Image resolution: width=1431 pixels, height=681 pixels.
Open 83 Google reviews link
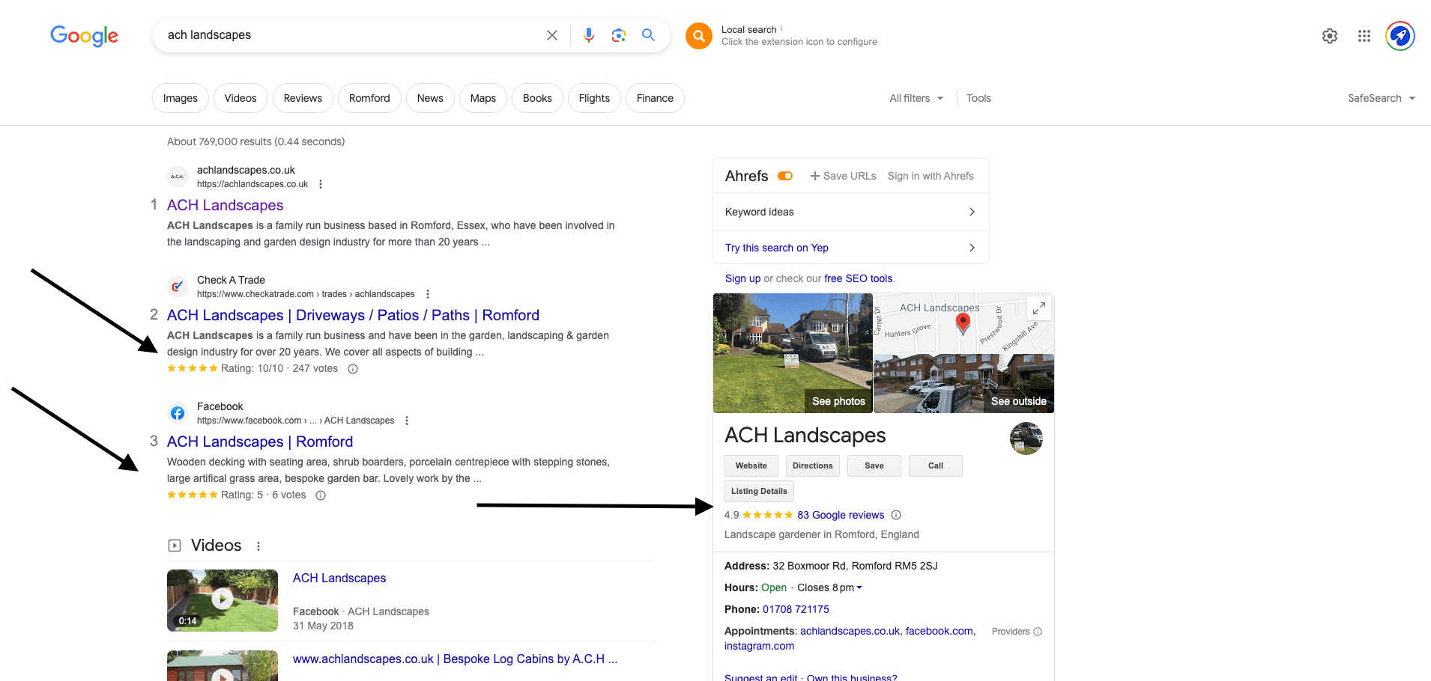(x=841, y=515)
